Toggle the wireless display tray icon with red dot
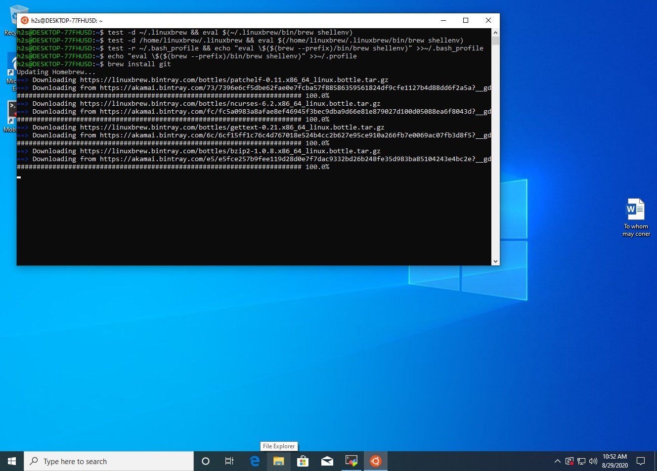Image resolution: width=657 pixels, height=471 pixels. coord(569,461)
